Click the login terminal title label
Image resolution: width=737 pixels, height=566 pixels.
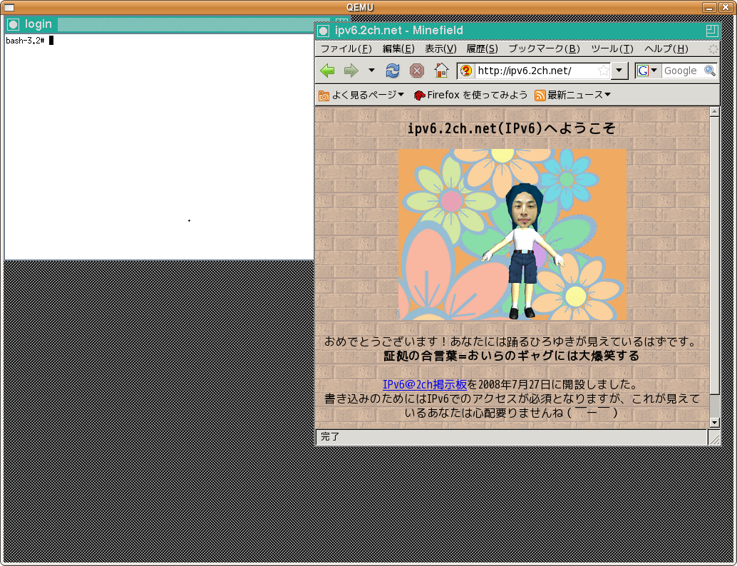[38, 24]
